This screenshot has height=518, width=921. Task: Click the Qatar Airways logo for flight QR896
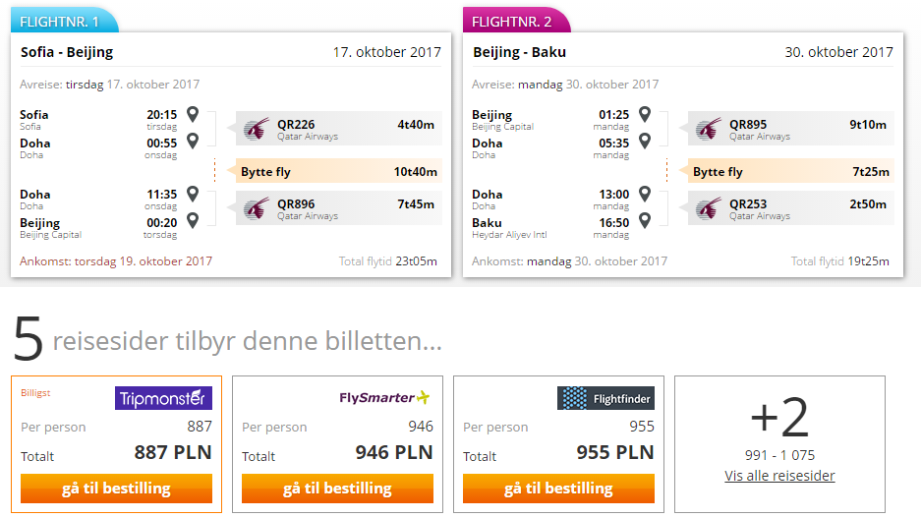tap(257, 208)
